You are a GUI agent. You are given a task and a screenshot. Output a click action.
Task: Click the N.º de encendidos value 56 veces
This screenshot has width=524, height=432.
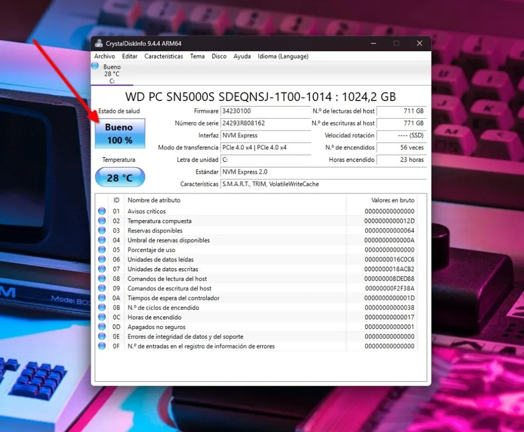pyautogui.click(x=402, y=147)
